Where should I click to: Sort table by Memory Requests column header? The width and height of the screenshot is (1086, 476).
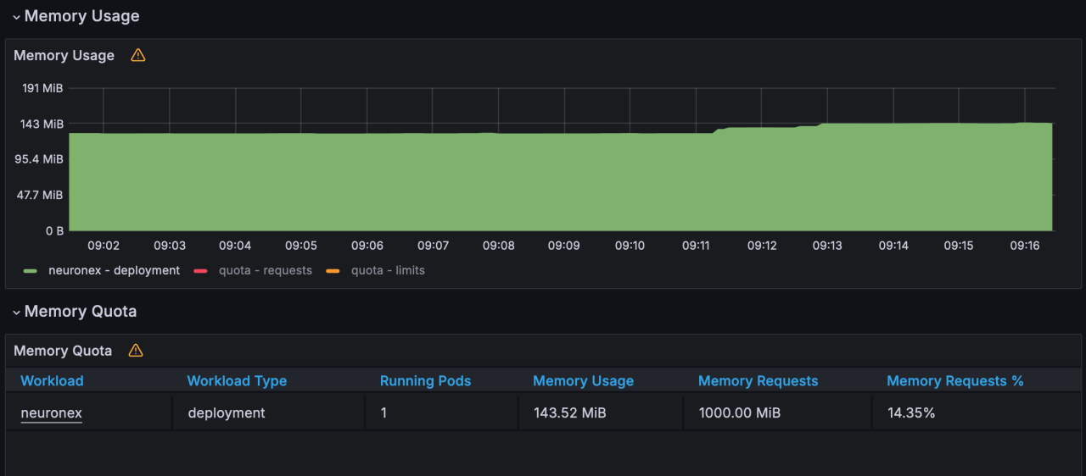758,381
